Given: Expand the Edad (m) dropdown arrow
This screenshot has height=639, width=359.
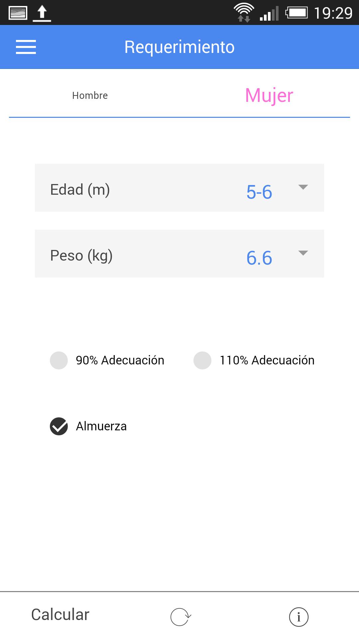Looking at the screenshot, I should point(303,187).
